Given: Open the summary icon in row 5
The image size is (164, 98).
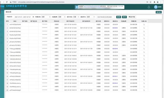Looking at the screenshot, I should tap(144, 38).
